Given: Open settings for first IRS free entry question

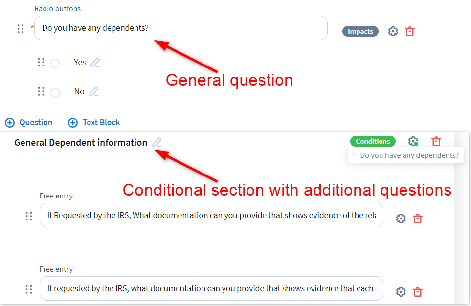Looking at the screenshot, I should click(x=401, y=219).
